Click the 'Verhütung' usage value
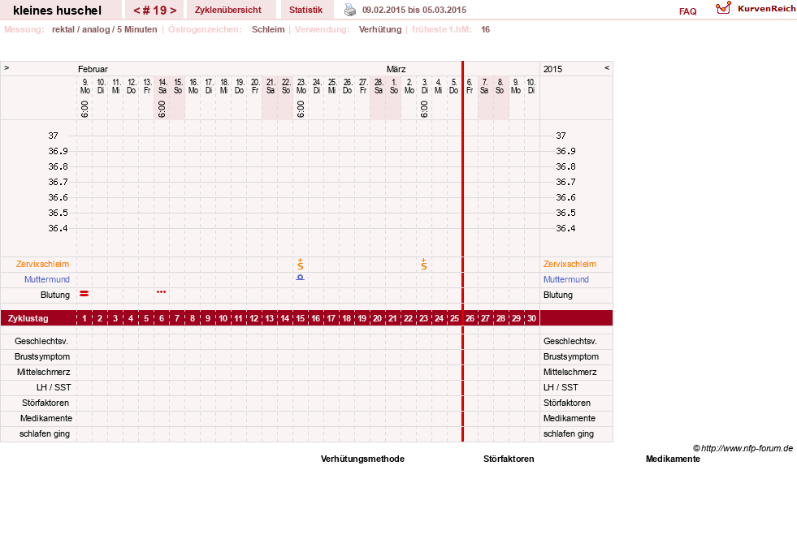The image size is (797, 539). click(380, 29)
